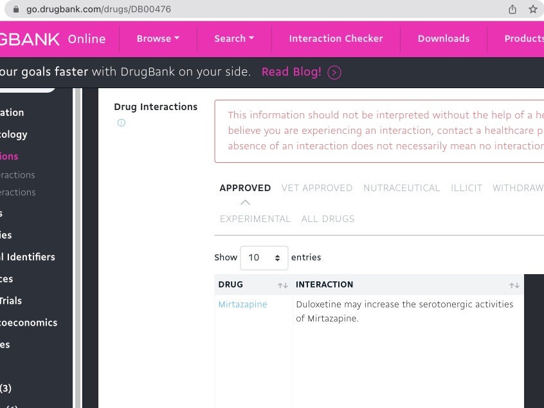Go to the Downloads page

[444, 39]
